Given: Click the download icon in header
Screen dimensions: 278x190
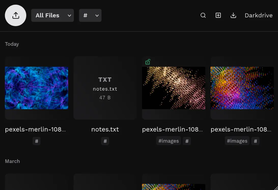Looking at the screenshot, I should point(233,15).
